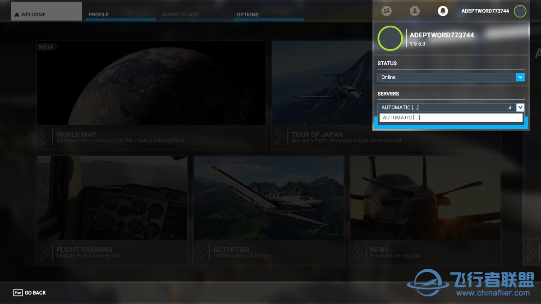
Task: Click the News arrow icon
Action: pyautogui.click(x=359, y=252)
